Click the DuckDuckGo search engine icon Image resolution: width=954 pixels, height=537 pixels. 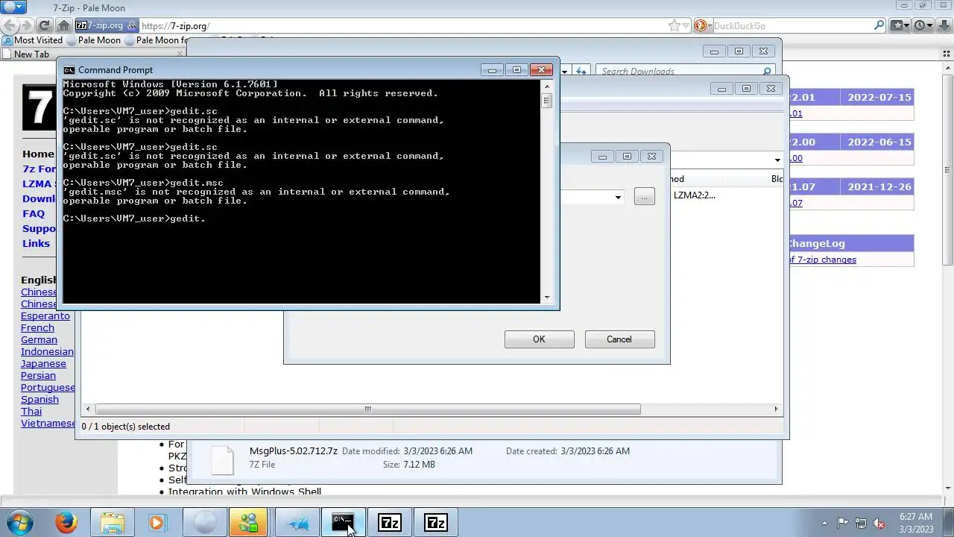click(700, 25)
